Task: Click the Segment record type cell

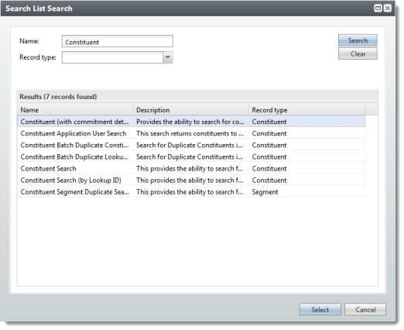Action: click(265, 192)
